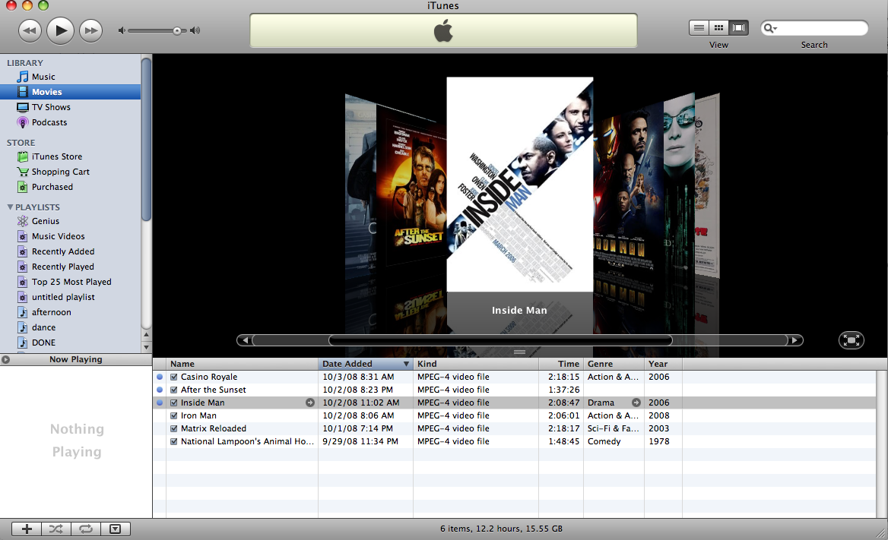
Task: Open Music Videos smart playlist
Action: click(x=59, y=236)
